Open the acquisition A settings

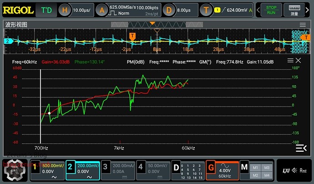click(129, 10)
